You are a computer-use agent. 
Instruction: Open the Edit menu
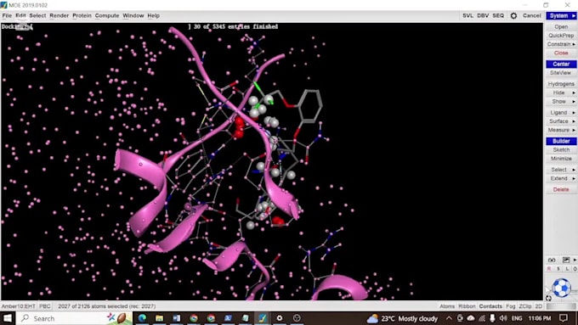(x=20, y=15)
